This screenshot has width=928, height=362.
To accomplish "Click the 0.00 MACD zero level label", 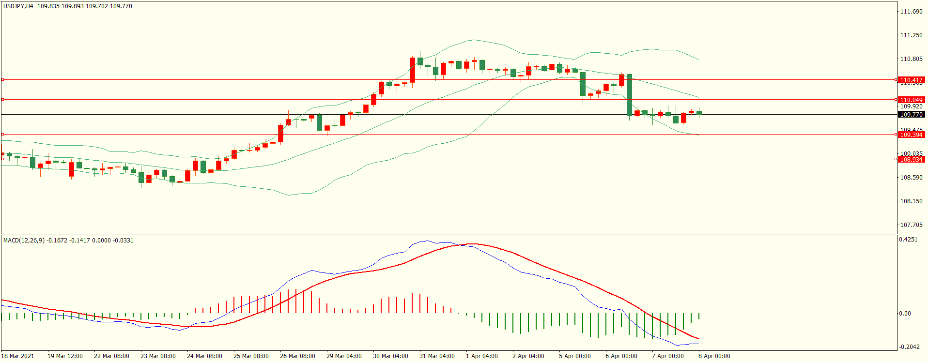I will point(905,314).
